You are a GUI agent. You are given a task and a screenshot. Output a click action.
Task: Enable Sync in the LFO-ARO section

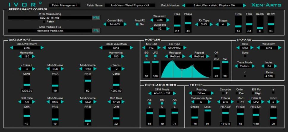tap(245, 55)
